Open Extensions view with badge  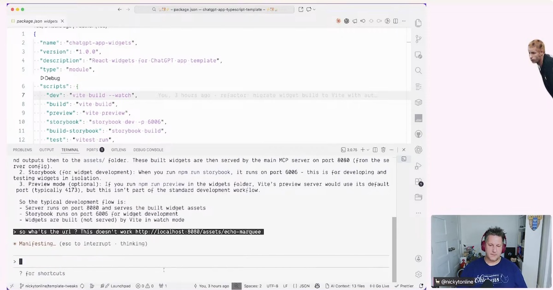(x=418, y=181)
